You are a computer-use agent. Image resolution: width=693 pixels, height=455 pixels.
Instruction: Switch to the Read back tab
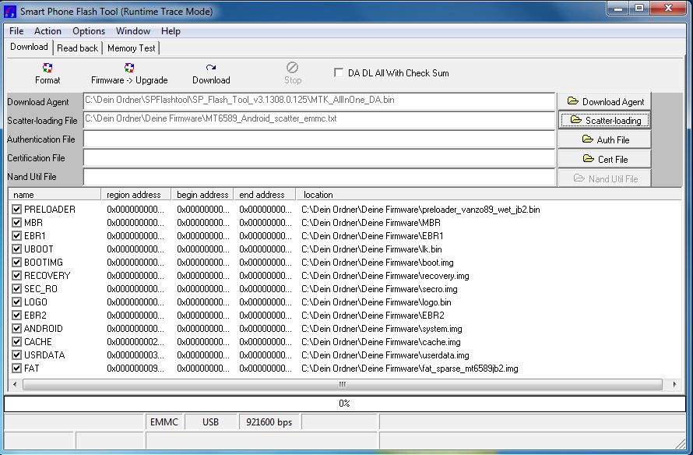[x=78, y=48]
